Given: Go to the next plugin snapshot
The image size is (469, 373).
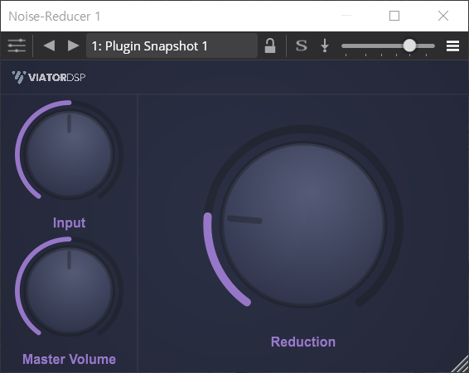Looking at the screenshot, I should [x=73, y=45].
